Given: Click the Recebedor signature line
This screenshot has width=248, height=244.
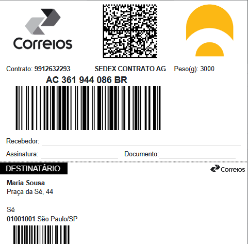Looking at the screenshot, I should [x=141, y=145].
